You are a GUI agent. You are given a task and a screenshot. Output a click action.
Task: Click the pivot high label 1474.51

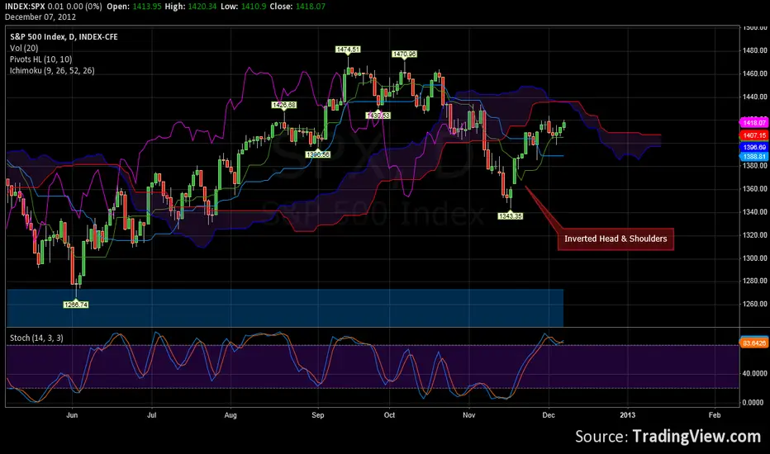(348, 50)
